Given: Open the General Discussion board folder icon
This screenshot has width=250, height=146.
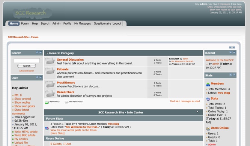Looking at the screenshot, I should coord(50,61).
